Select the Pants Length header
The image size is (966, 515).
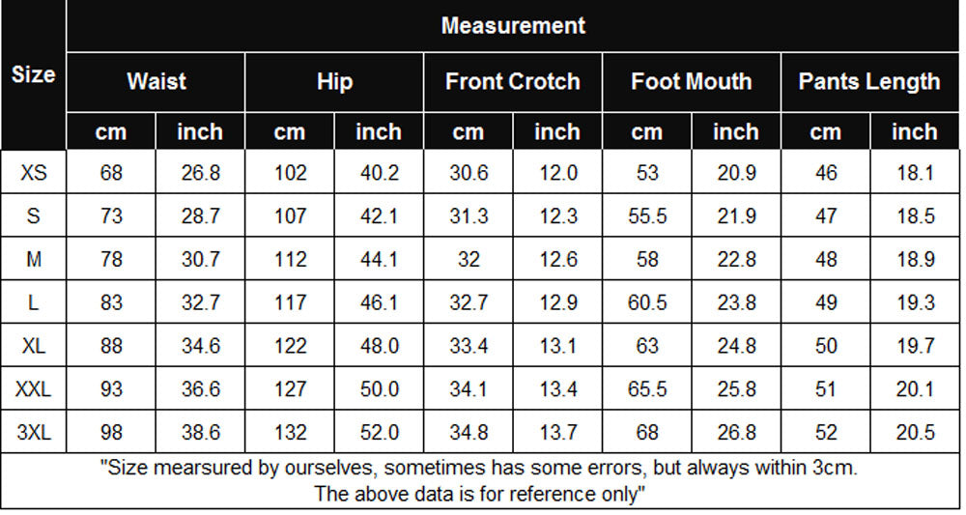869,82
